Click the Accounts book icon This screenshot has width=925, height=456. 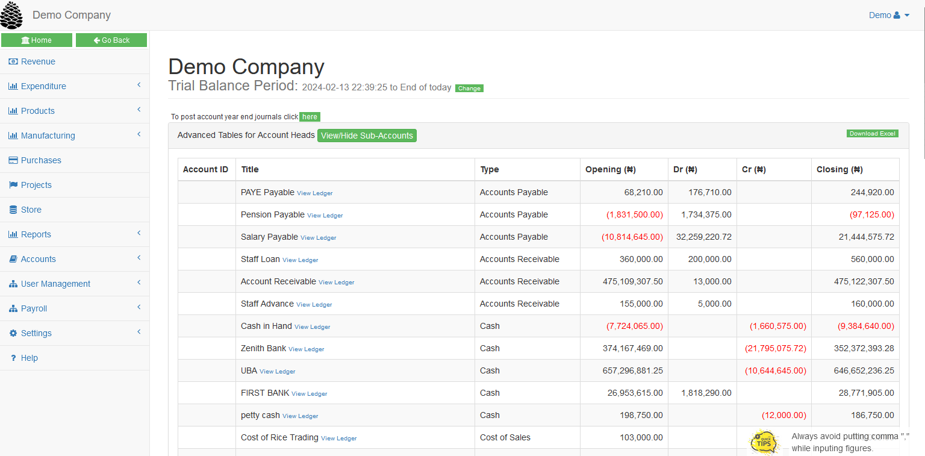(x=13, y=259)
